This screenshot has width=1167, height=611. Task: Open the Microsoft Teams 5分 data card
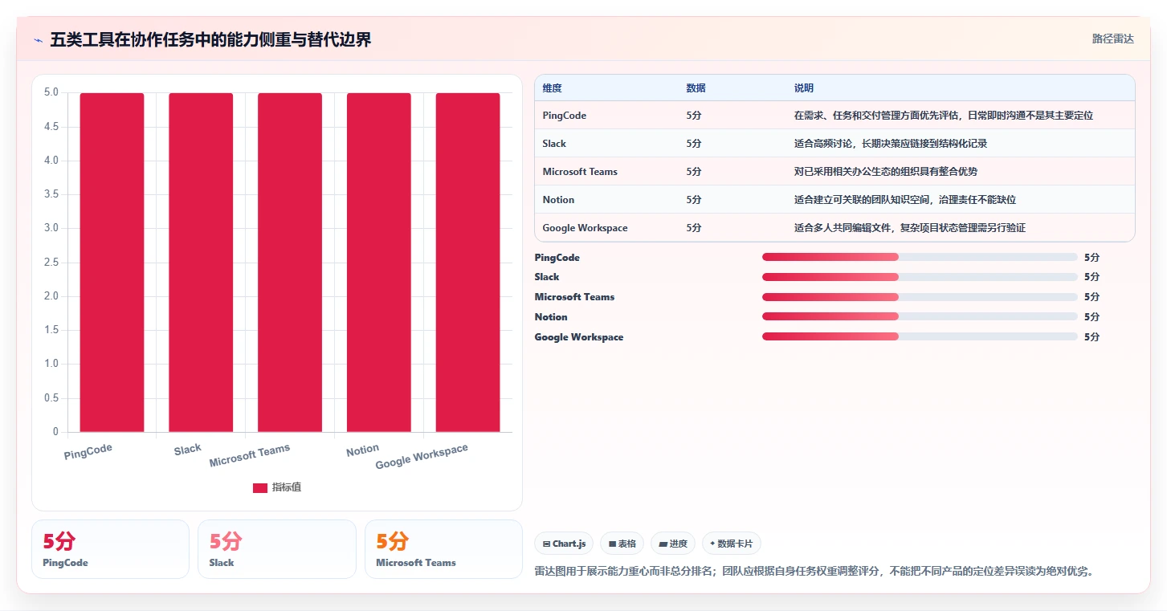tap(443, 549)
